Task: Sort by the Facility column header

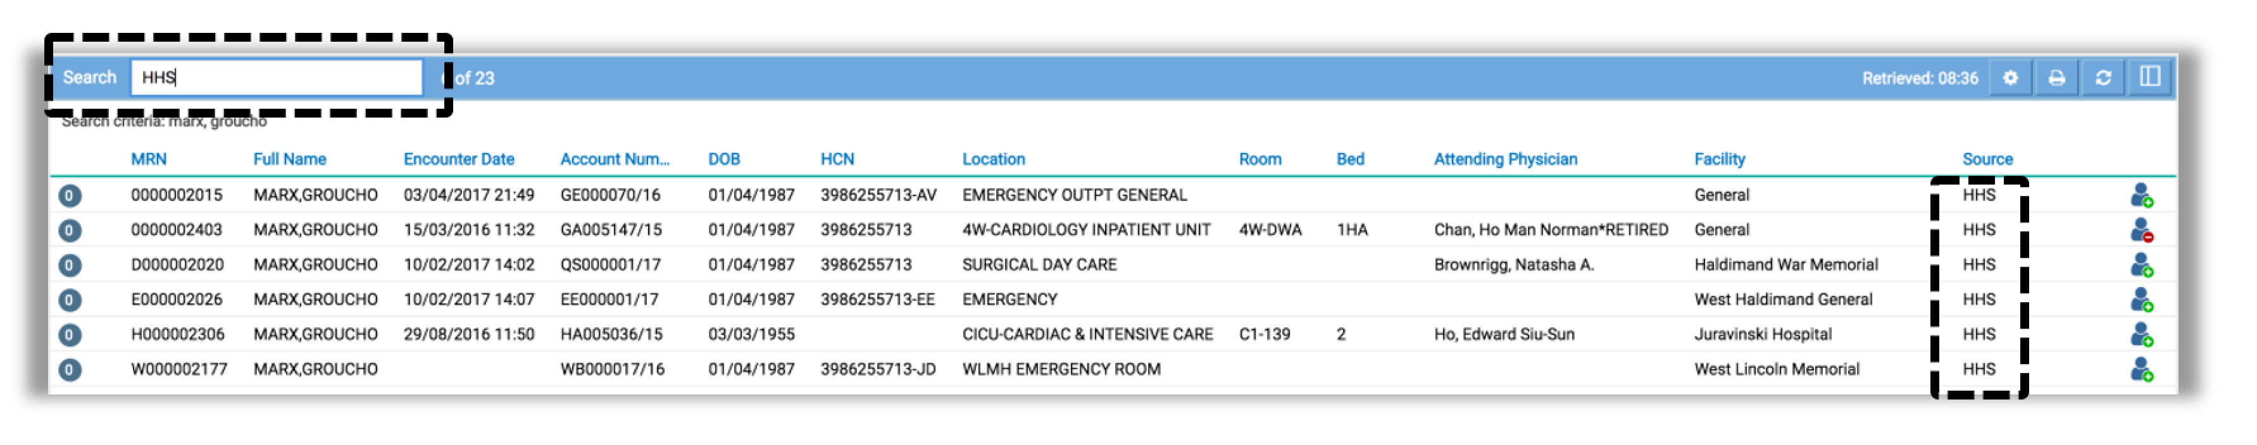Action: [1719, 159]
